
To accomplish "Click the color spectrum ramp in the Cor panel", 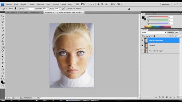I will [158, 27].
